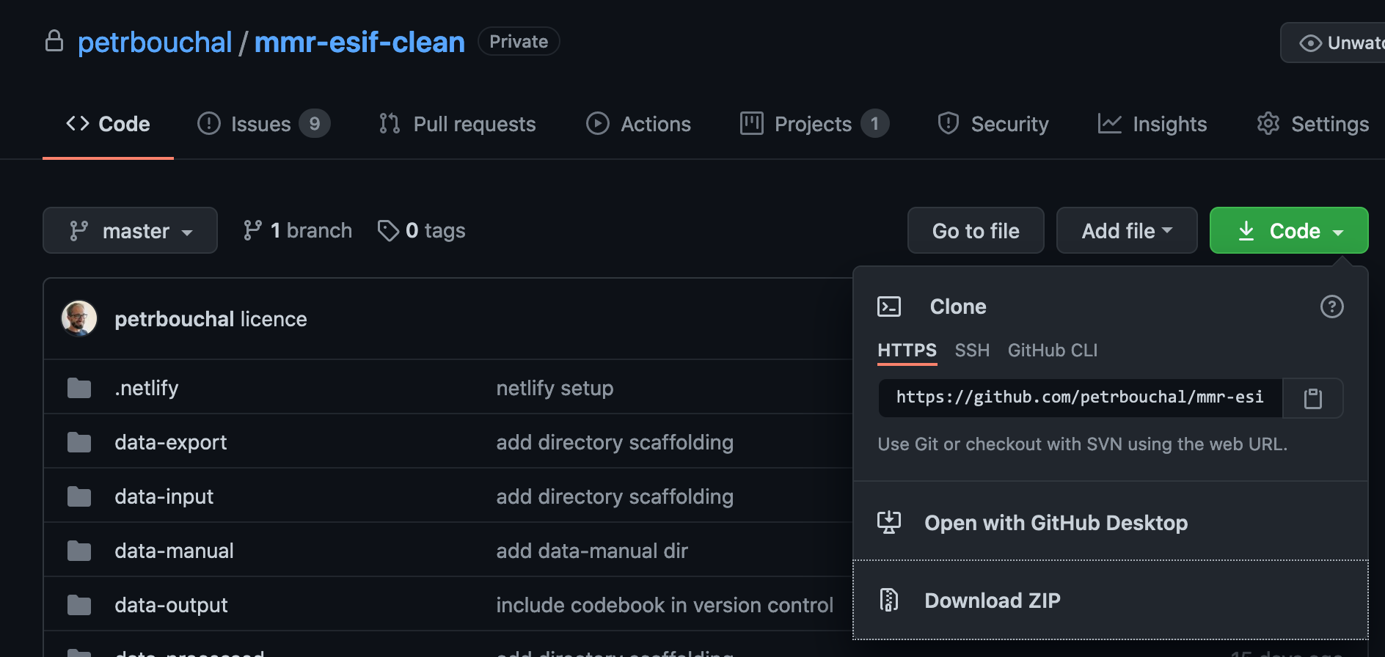Click the data-output folder icon
The width and height of the screenshot is (1385, 657).
[79, 605]
